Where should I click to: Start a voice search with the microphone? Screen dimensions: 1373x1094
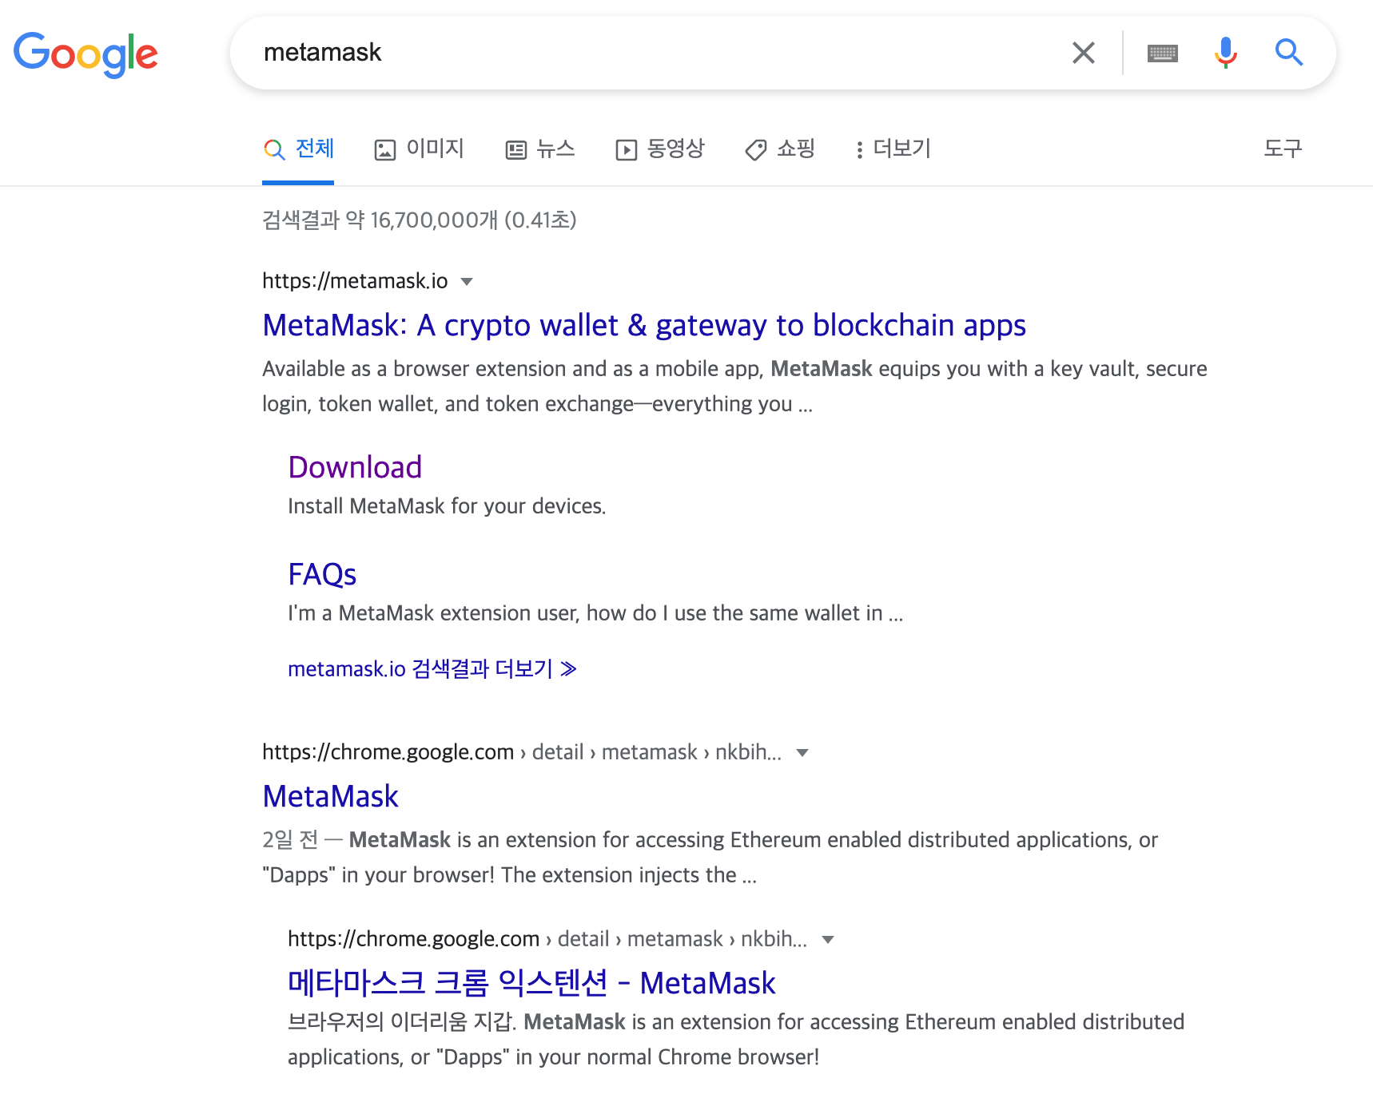click(x=1224, y=52)
